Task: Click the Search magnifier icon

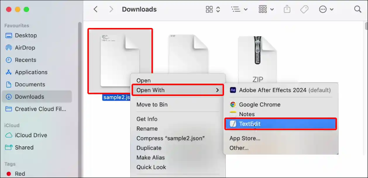Action: click(357, 9)
